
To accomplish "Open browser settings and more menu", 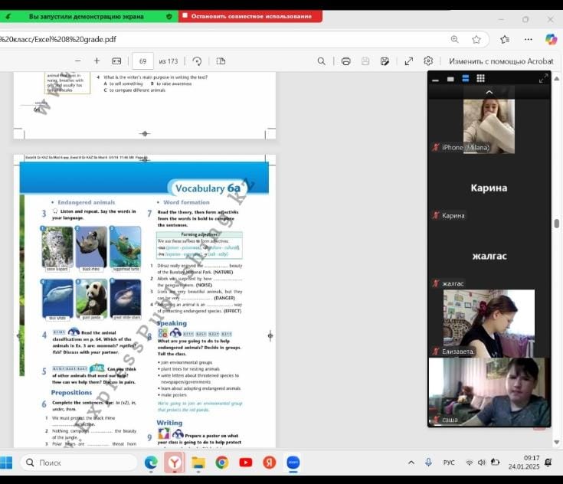I will tap(529, 39).
